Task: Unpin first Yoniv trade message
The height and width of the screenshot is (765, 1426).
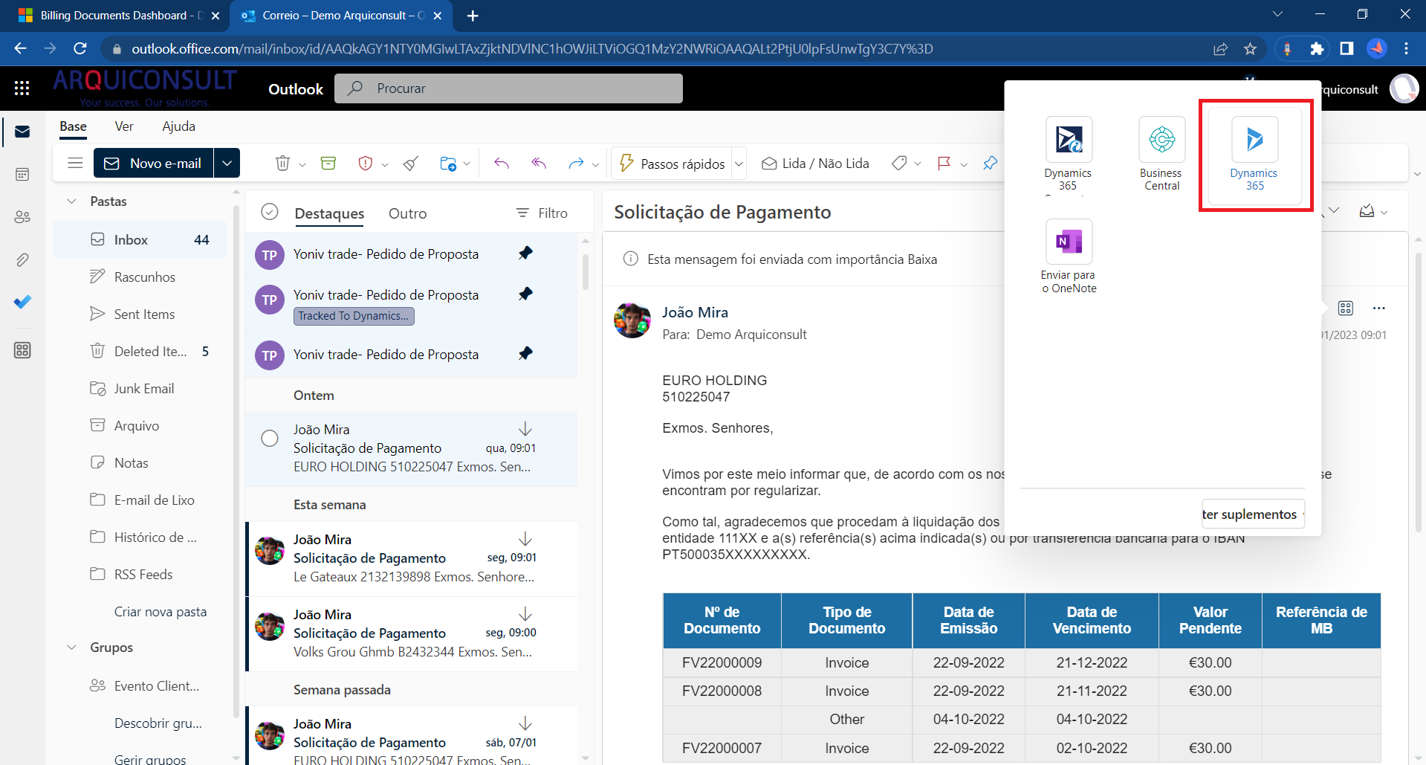Action: tap(525, 254)
